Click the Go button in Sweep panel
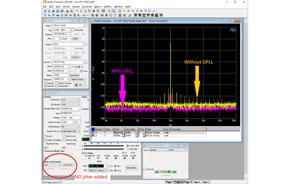 tap(80, 85)
